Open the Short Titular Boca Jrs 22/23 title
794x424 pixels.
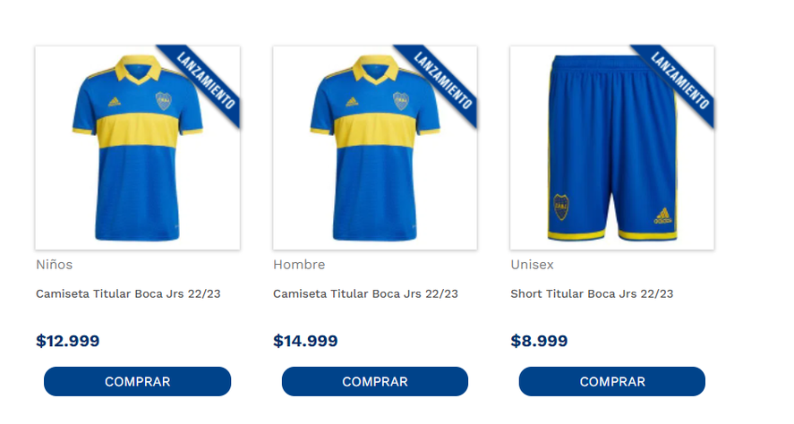click(x=592, y=293)
